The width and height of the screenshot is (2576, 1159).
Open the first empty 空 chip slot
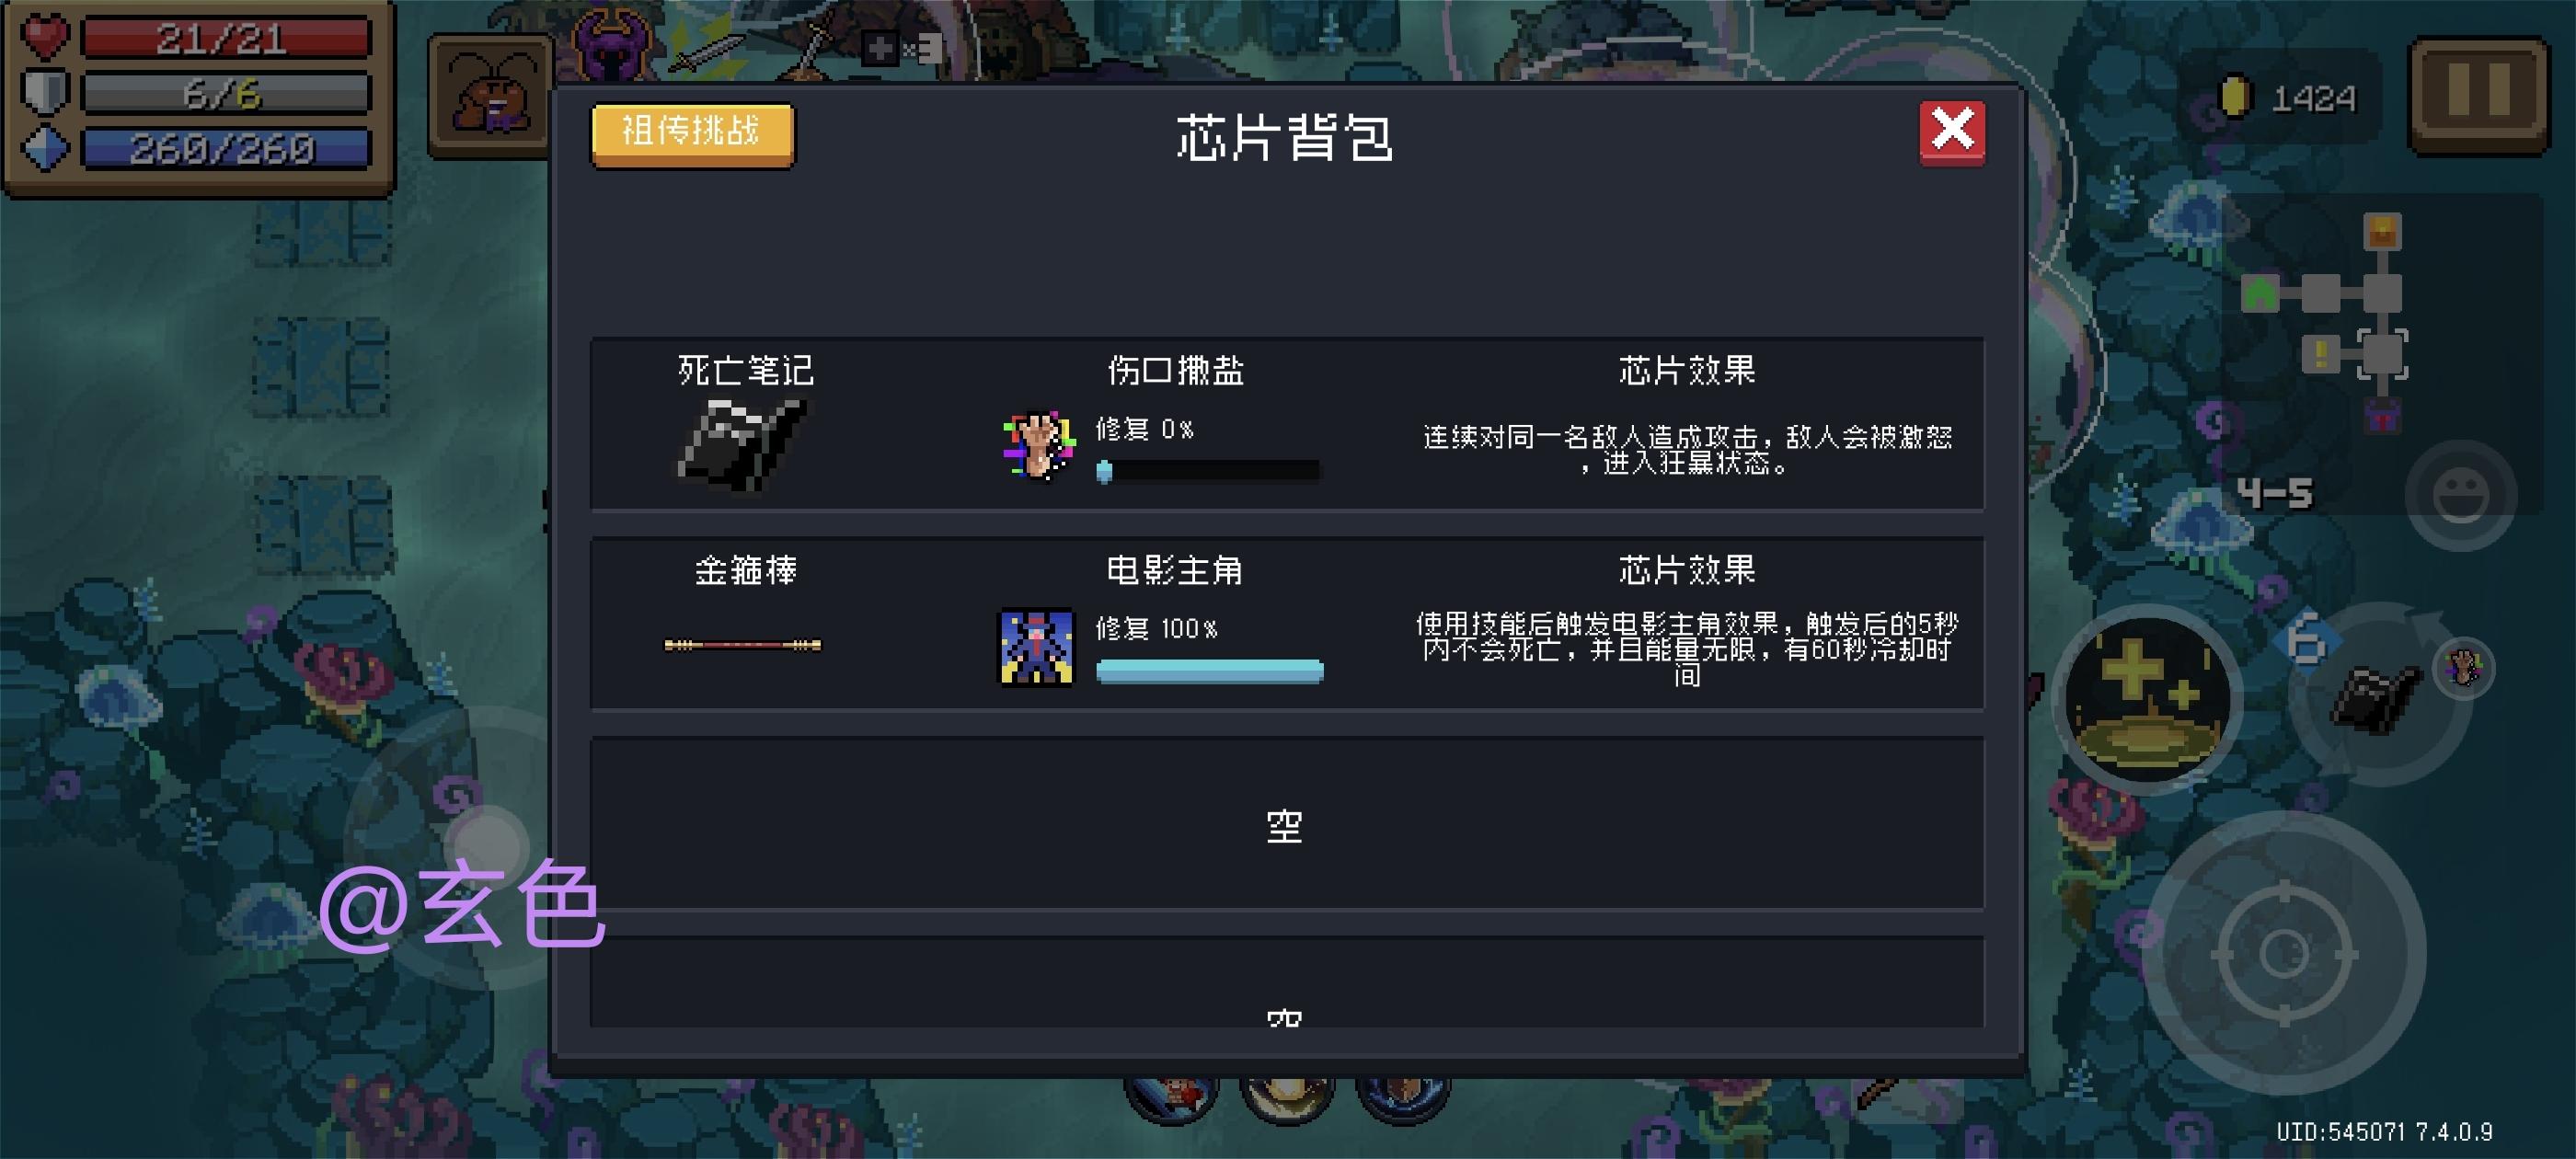click(1286, 823)
